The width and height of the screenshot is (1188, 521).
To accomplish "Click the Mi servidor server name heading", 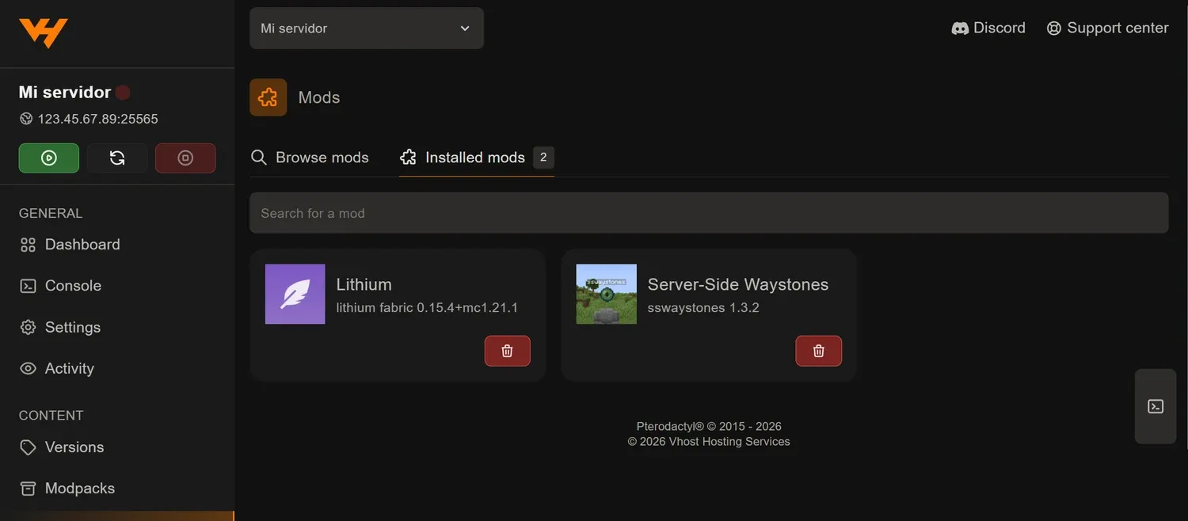I will (65, 92).
